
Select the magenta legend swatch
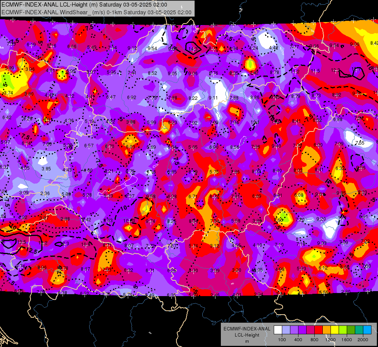pyautogui.click(x=310, y=330)
